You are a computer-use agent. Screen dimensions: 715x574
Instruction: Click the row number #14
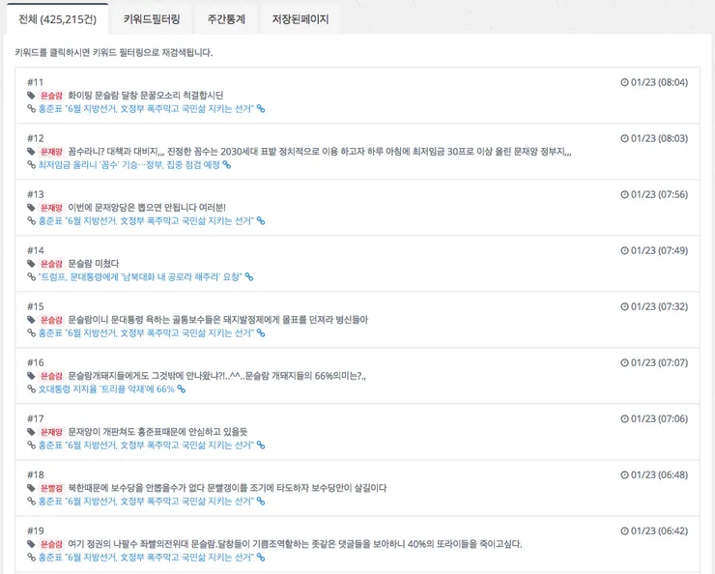(35, 250)
